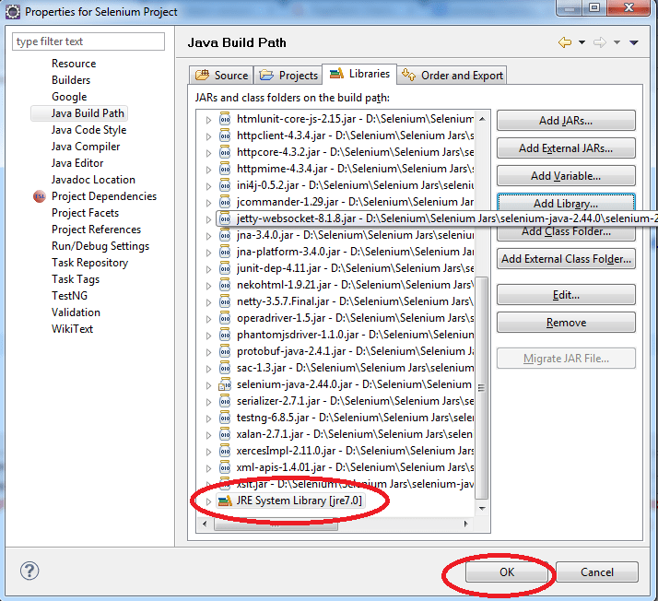Click the JRE System Library books icon
The height and width of the screenshot is (601, 658).
click(225, 501)
